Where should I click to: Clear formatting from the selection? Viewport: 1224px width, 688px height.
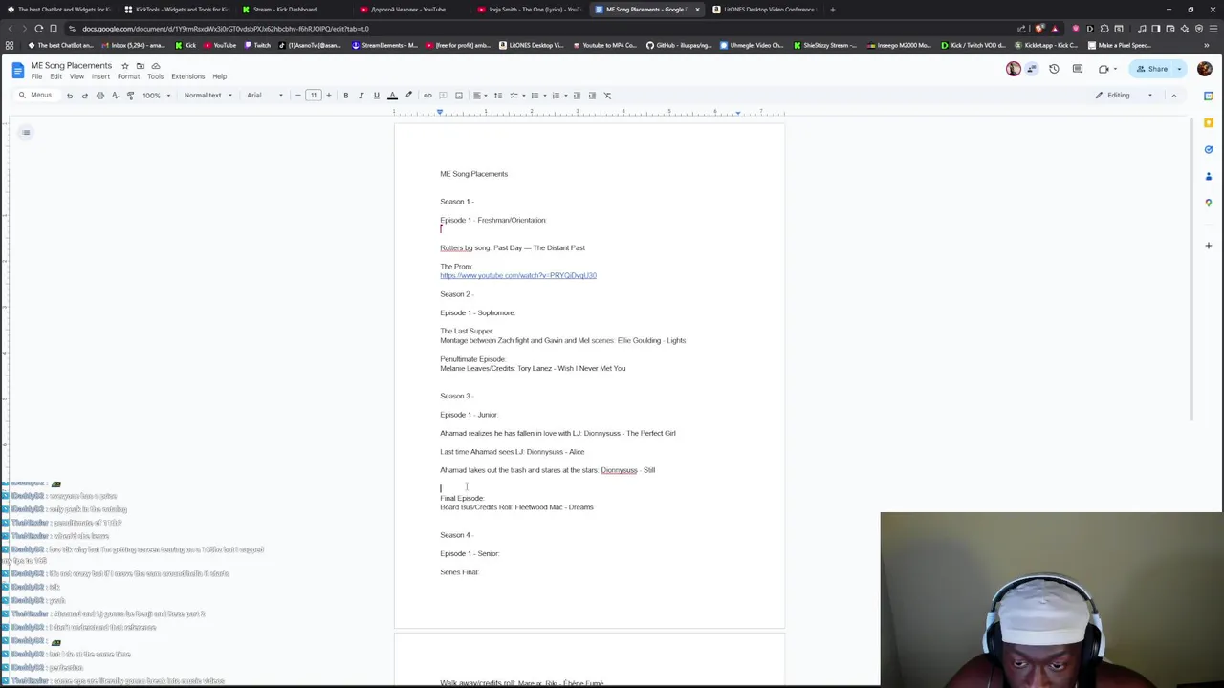(x=607, y=96)
